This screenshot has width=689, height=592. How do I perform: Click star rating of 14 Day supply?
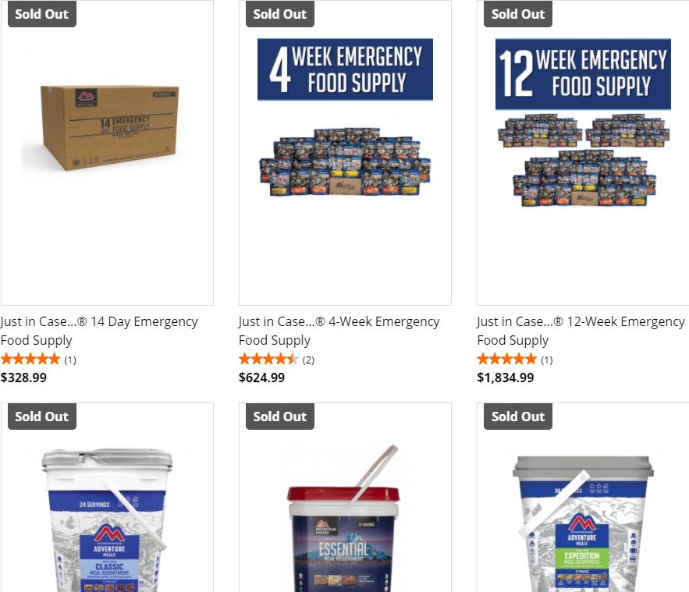pyautogui.click(x=30, y=360)
